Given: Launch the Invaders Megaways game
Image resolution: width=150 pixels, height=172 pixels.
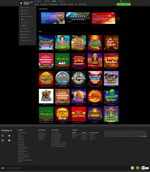Looking at the screenshot, I should pos(111,96).
